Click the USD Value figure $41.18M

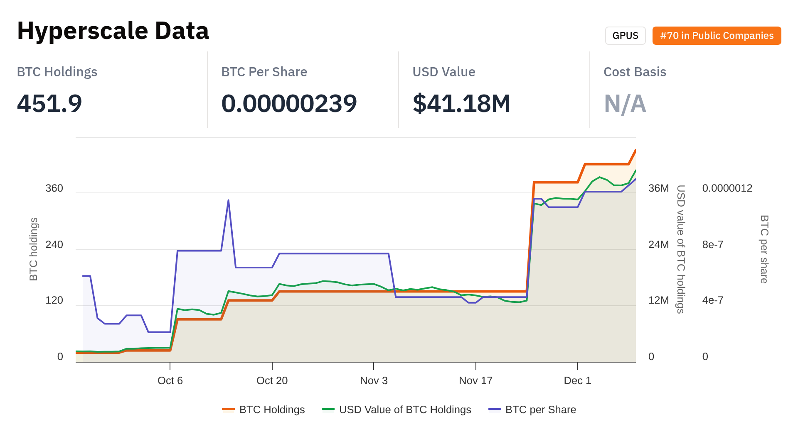pyautogui.click(x=461, y=103)
